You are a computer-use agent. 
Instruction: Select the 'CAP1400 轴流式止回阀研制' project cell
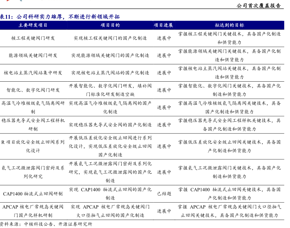(33, 194)
